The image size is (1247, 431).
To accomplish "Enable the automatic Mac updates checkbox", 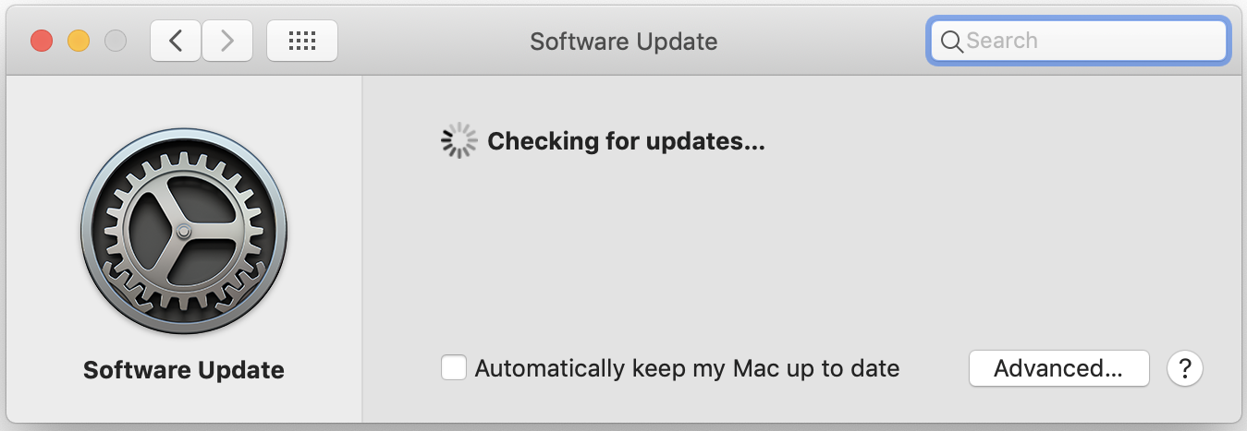I will (454, 368).
